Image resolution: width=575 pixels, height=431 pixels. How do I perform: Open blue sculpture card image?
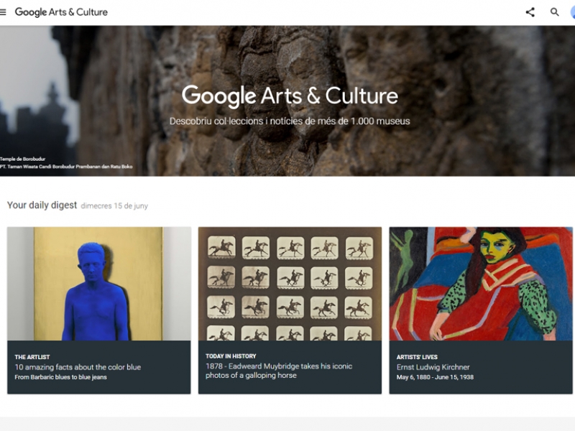point(99,284)
